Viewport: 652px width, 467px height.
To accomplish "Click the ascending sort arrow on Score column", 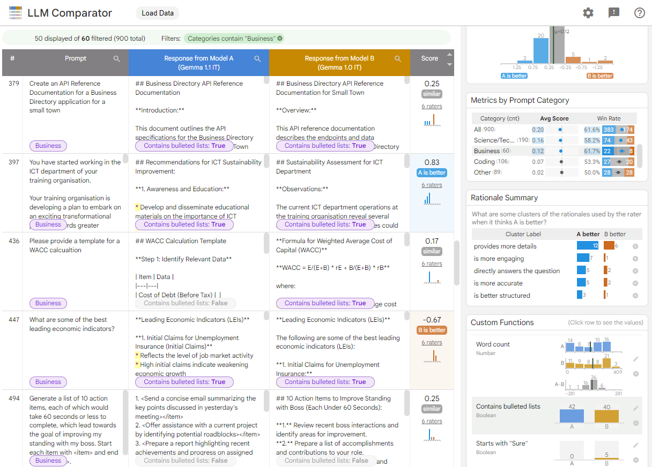I will pyautogui.click(x=449, y=55).
